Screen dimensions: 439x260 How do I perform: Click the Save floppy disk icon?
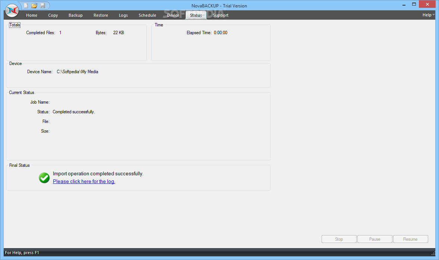[42, 6]
